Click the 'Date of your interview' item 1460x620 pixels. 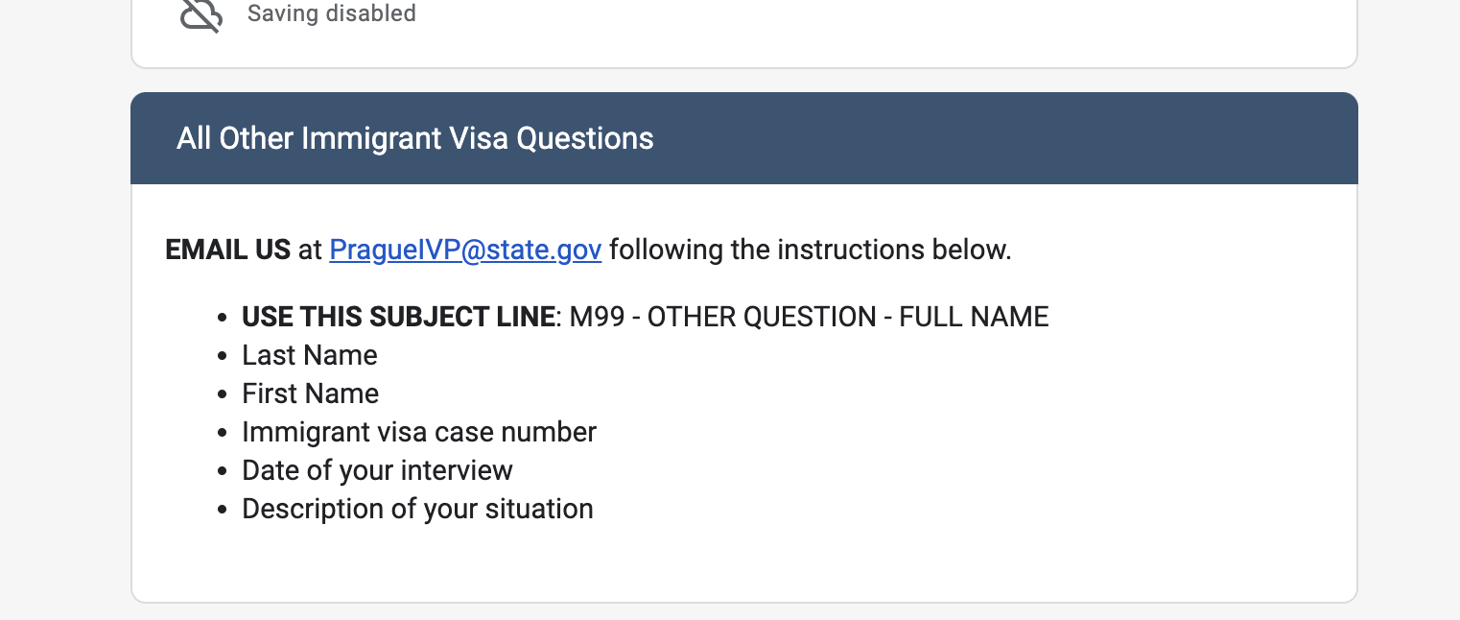click(377, 470)
